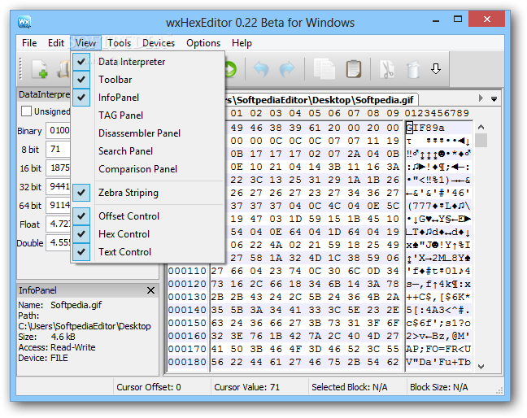This screenshot has height=418, width=527.
Task: Enable TAG Panel from View menu
Action: (x=148, y=115)
